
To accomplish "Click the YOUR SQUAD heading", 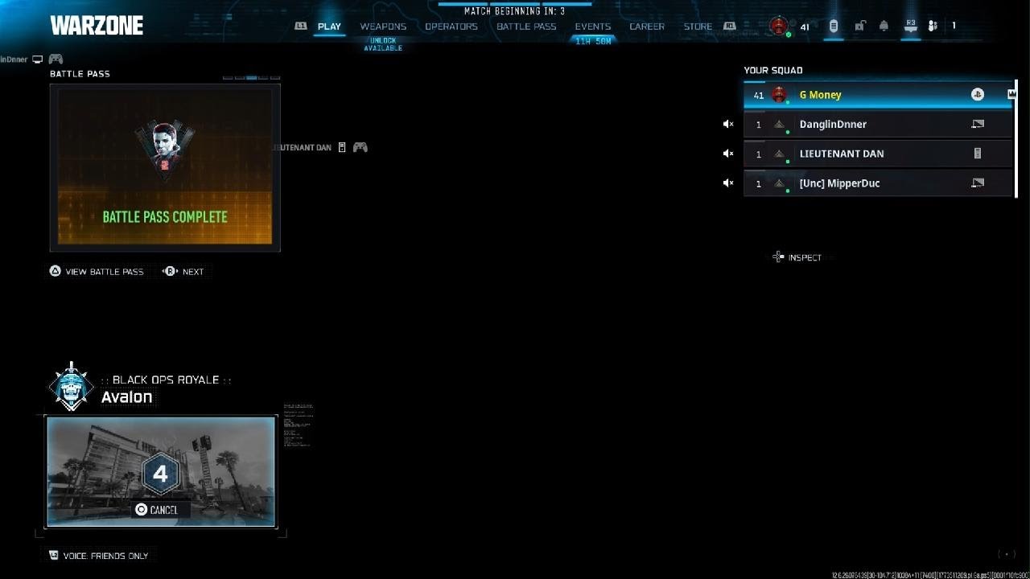I will pos(773,71).
